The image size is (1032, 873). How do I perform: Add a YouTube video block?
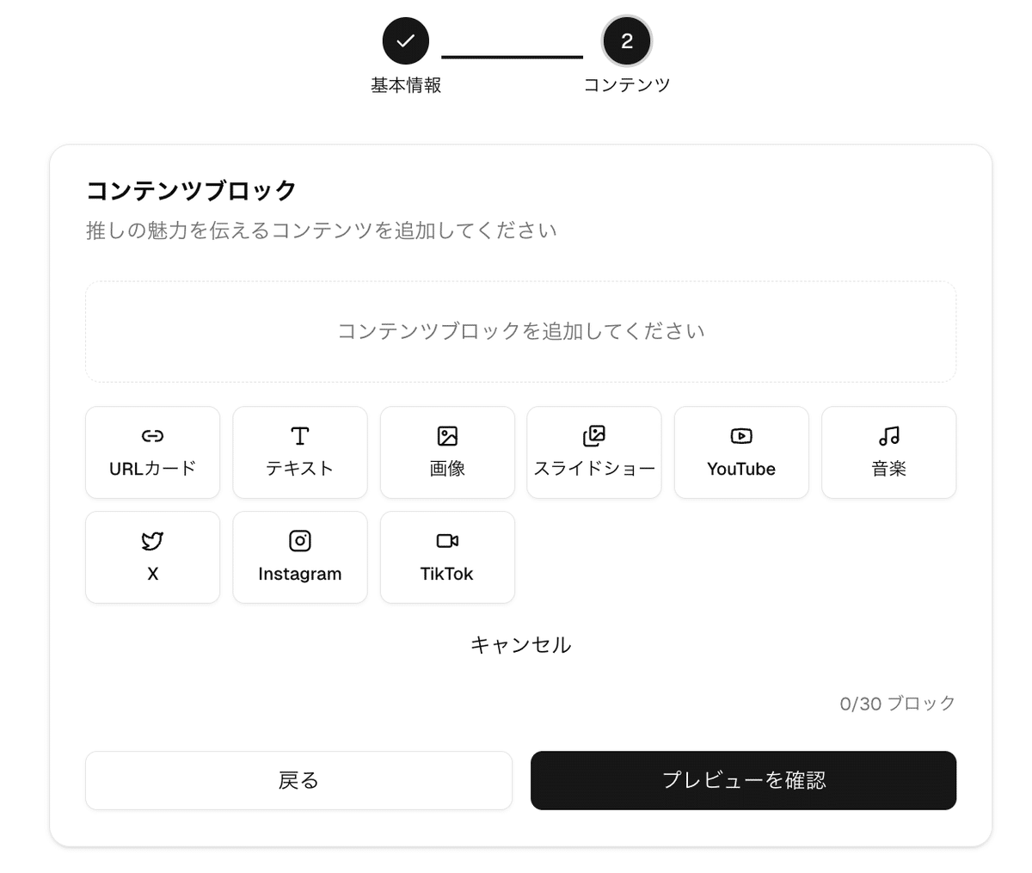(741, 452)
